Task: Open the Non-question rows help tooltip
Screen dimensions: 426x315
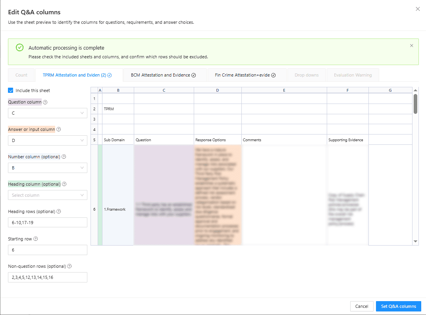Action: pyautogui.click(x=69, y=266)
